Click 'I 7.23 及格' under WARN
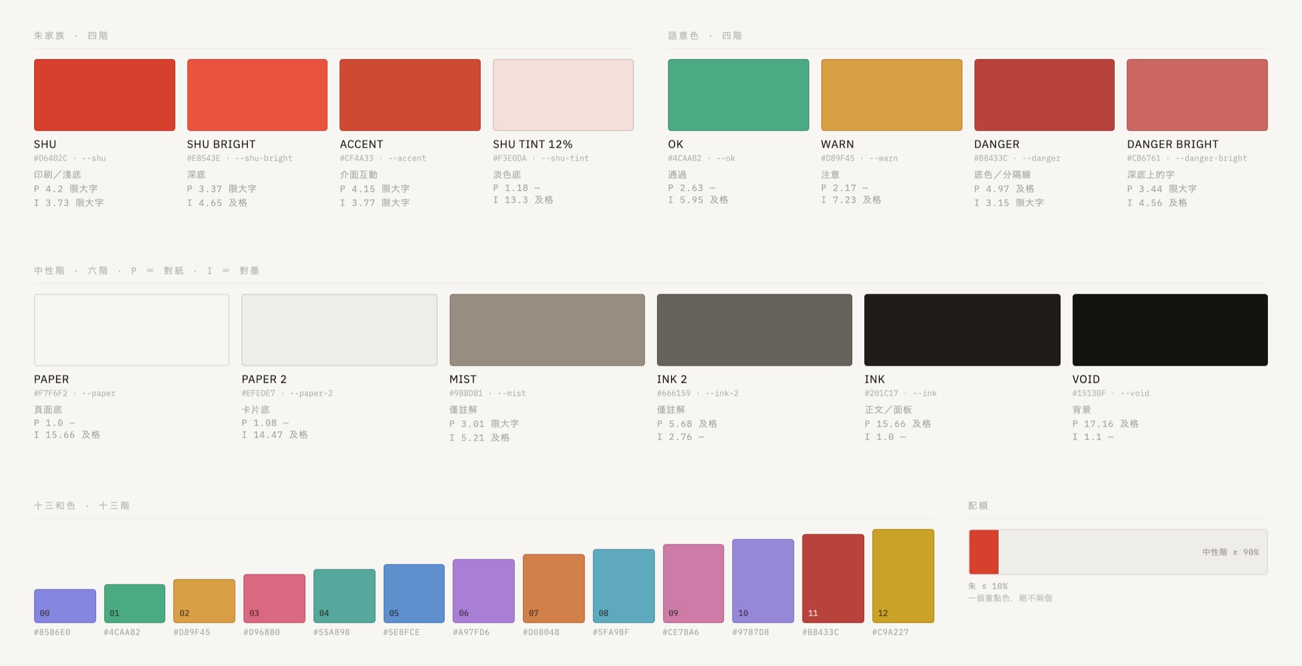 851,200
